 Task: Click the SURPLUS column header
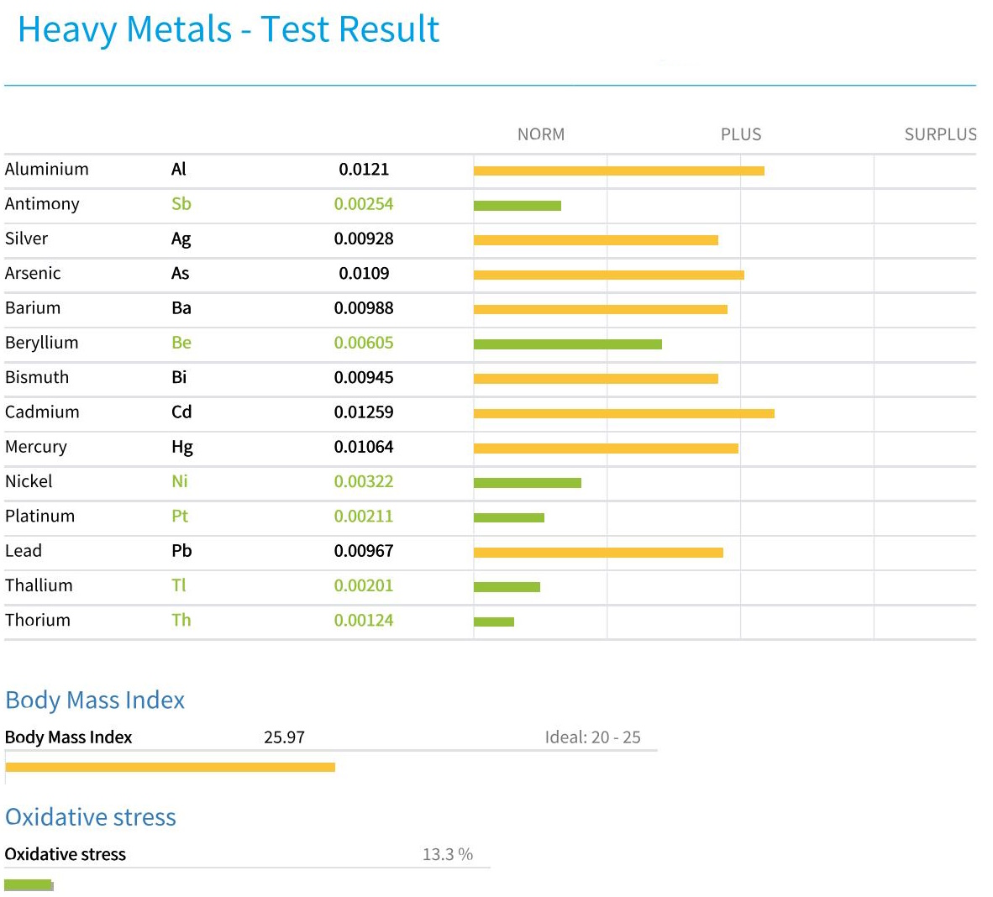pos(939,134)
